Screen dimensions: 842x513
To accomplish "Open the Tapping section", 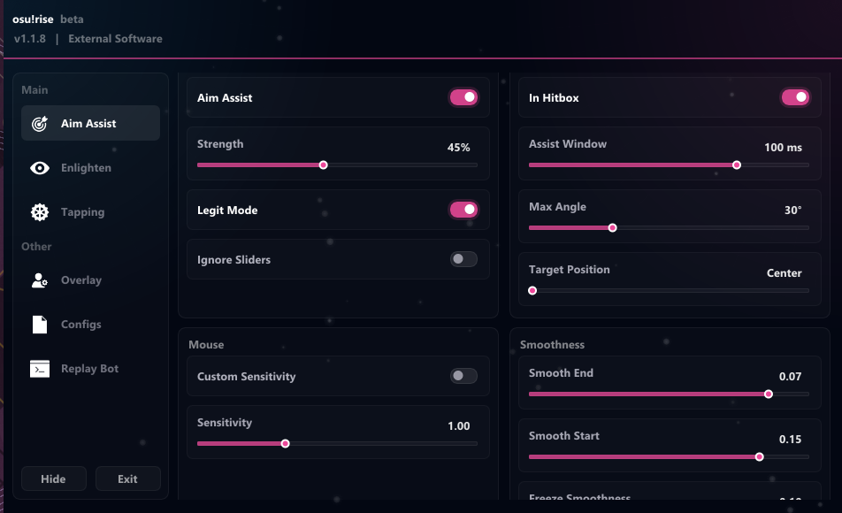I will [x=90, y=212].
